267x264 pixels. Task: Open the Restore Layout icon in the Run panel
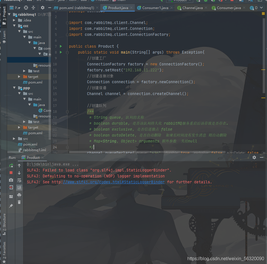pyautogui.click(x=11, y=197)
